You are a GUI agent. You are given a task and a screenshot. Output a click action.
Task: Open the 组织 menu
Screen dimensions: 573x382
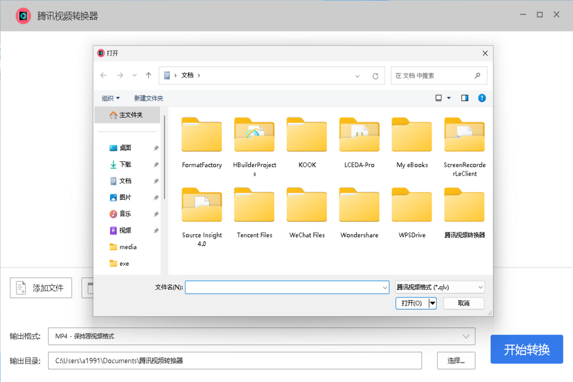(x=111, y=98)
